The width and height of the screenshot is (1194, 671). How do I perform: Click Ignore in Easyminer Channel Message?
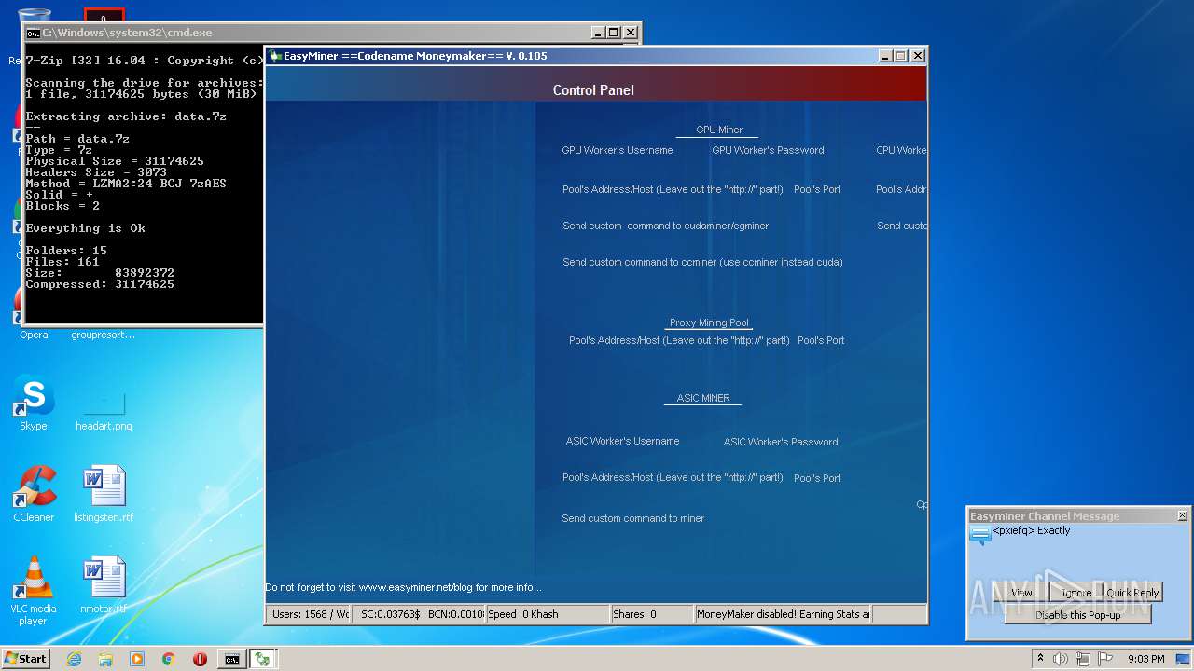(x=1076, y=593)
